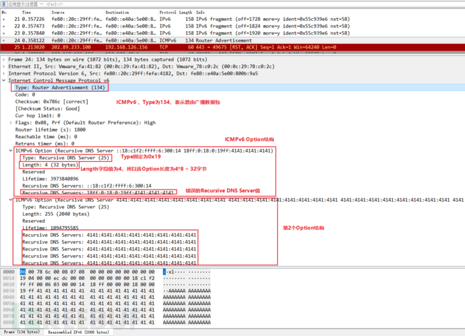465x336 pixels.
Task: Select Recursive DNS Servers ::18:c1f2:ffff:6:300:14
Action: 87,186
